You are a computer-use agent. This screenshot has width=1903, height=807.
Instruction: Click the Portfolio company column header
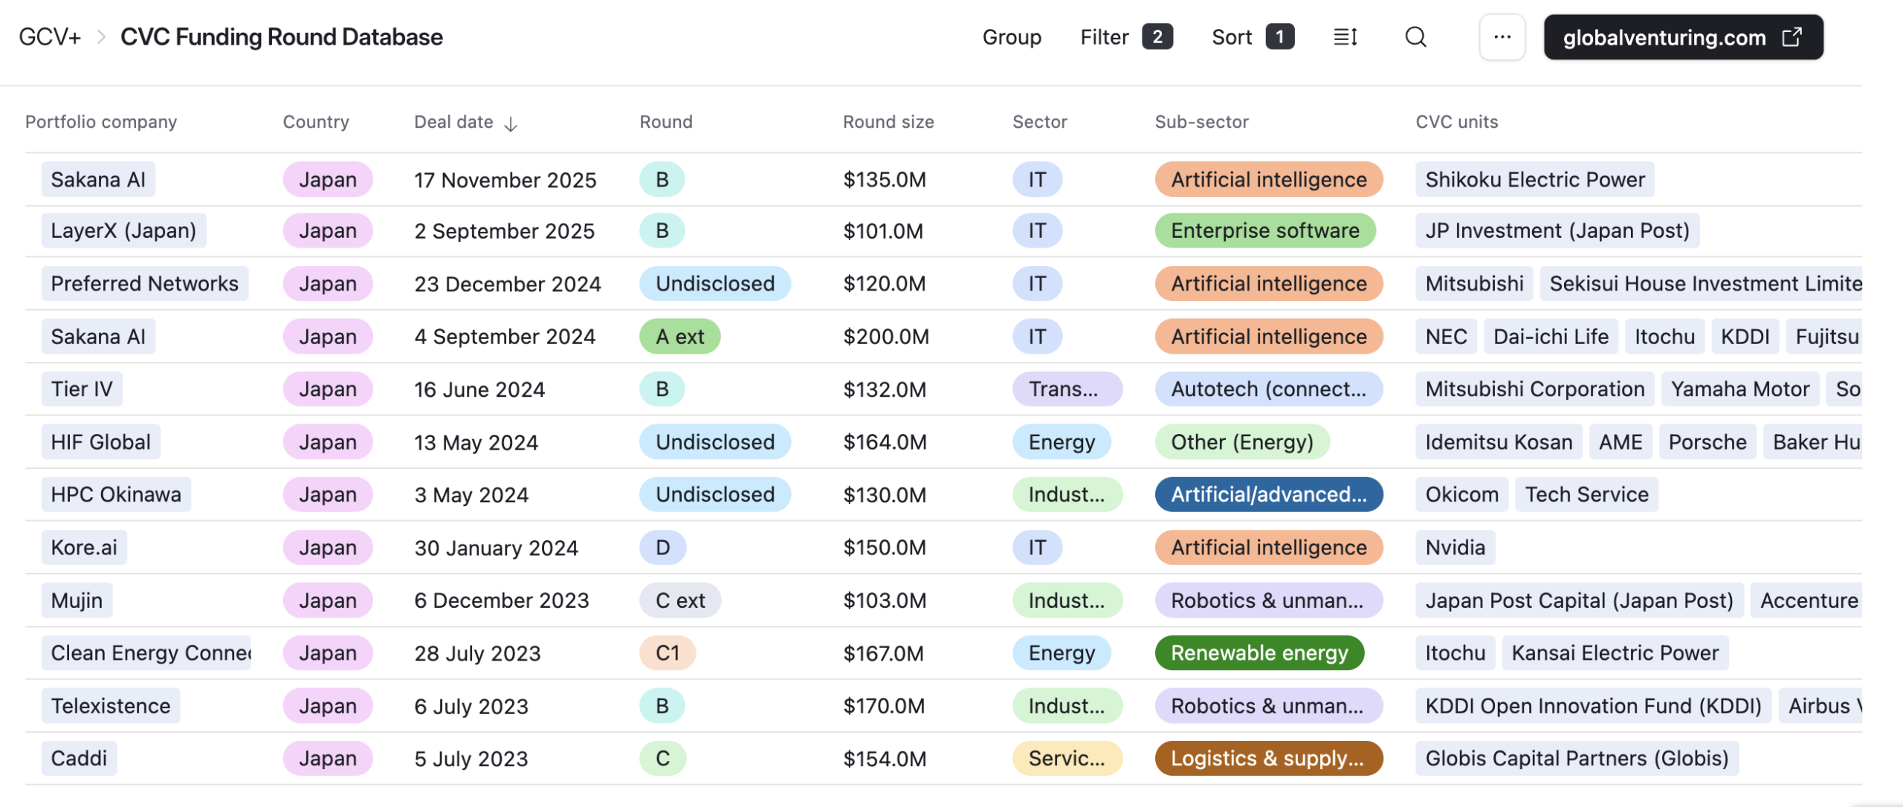[x=101, y=122]
